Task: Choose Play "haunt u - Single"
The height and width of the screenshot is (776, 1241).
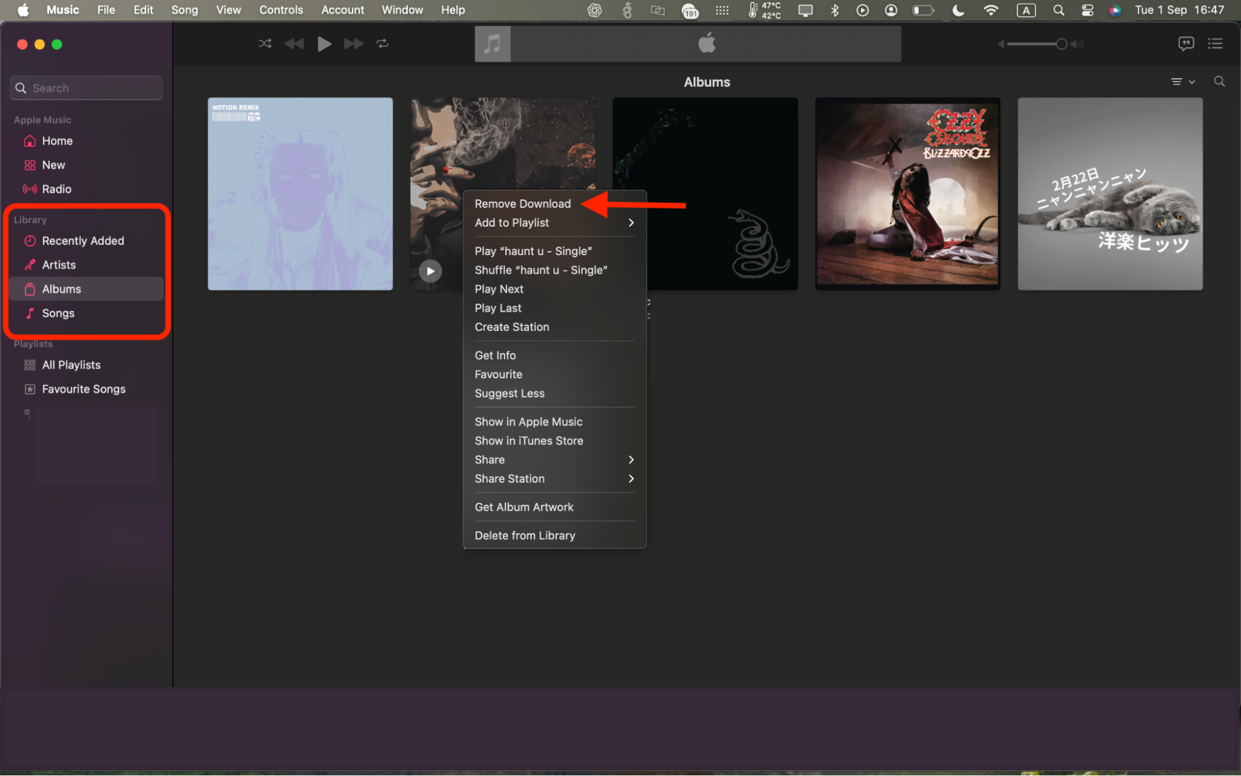Action: click(554, 251)
